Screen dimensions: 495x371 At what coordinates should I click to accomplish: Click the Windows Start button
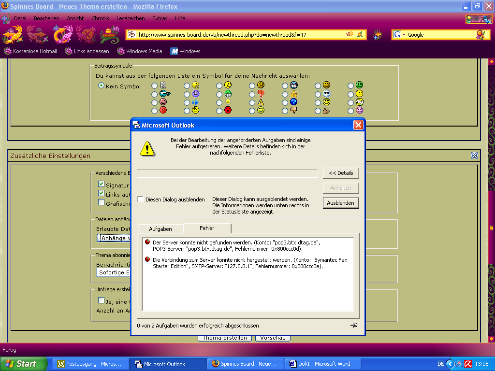point(23,364)
